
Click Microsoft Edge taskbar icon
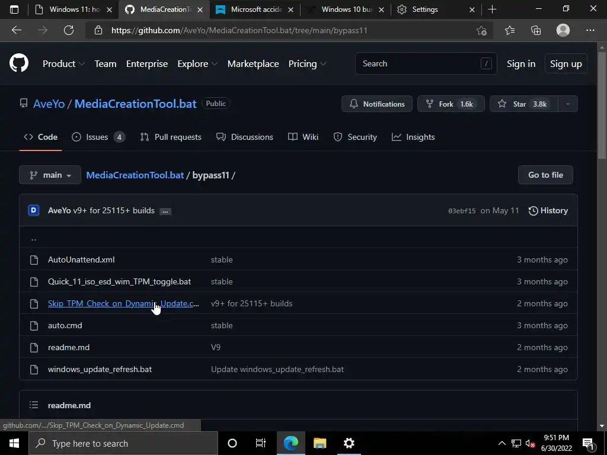point(290,443)
